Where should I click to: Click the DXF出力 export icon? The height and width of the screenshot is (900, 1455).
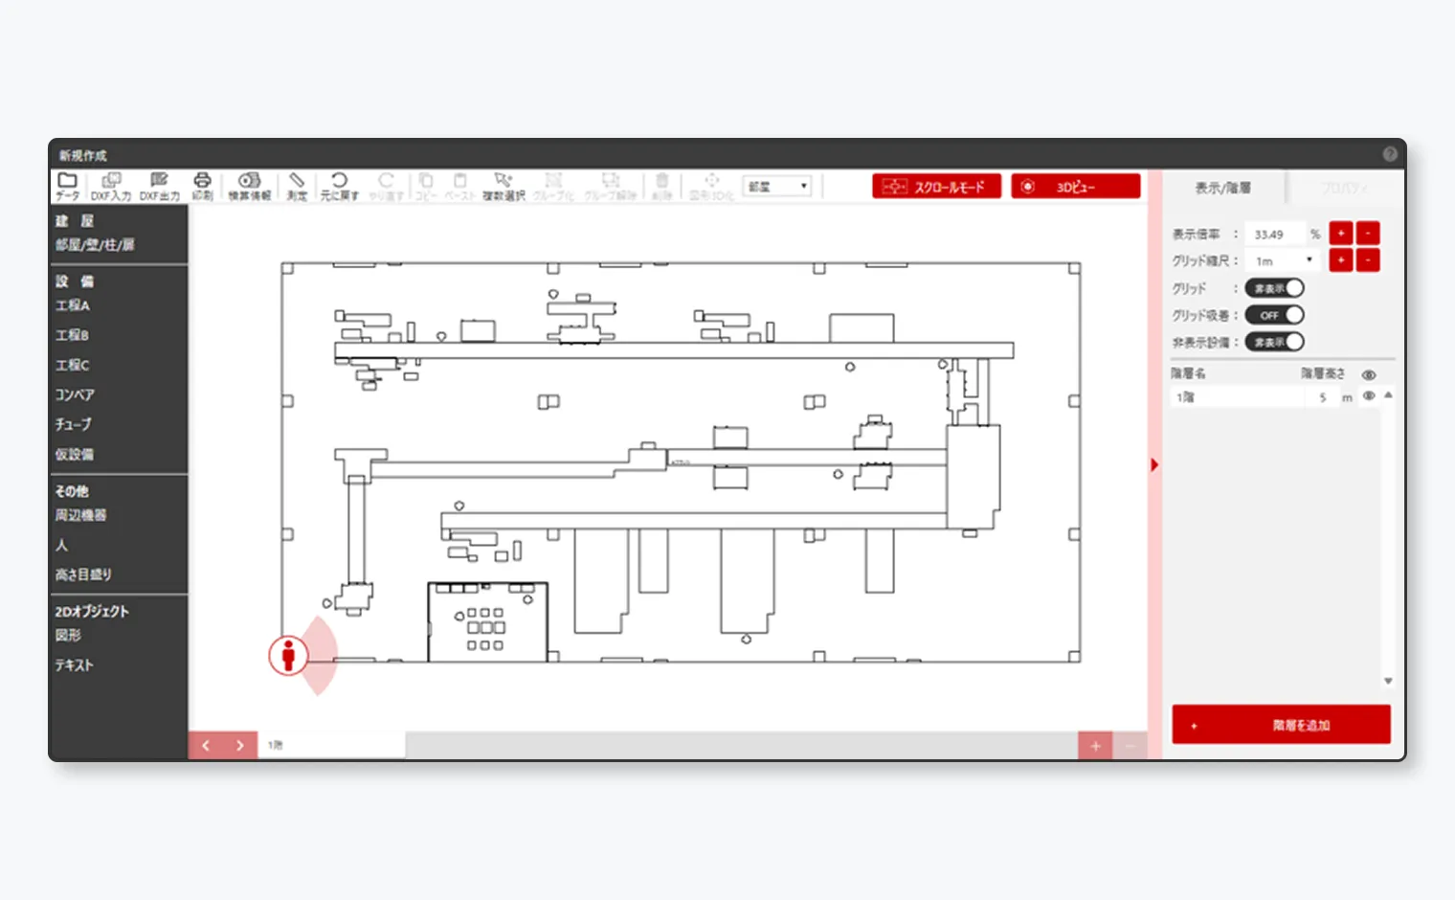click(x=159, y=186)
